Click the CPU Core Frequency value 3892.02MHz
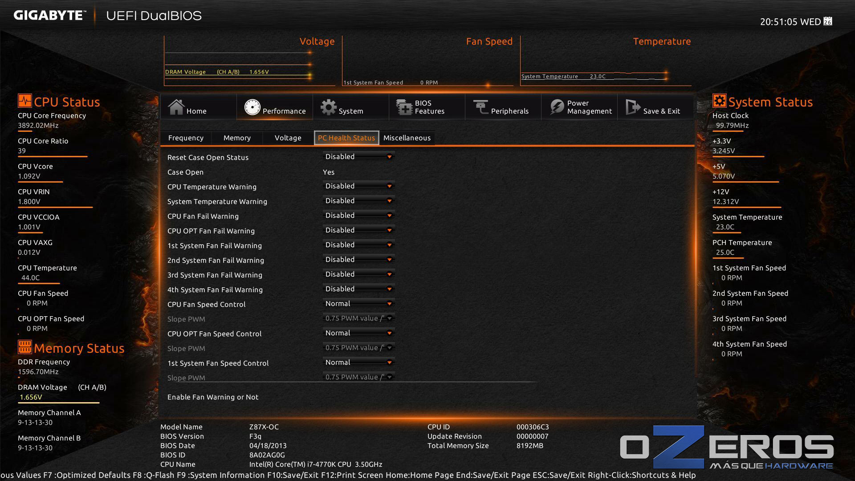 [38, 126]
